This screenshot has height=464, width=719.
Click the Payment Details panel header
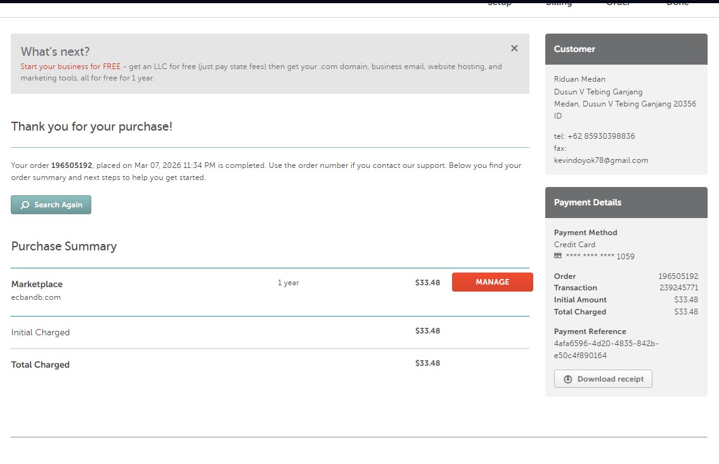click(x=626, y=202)
